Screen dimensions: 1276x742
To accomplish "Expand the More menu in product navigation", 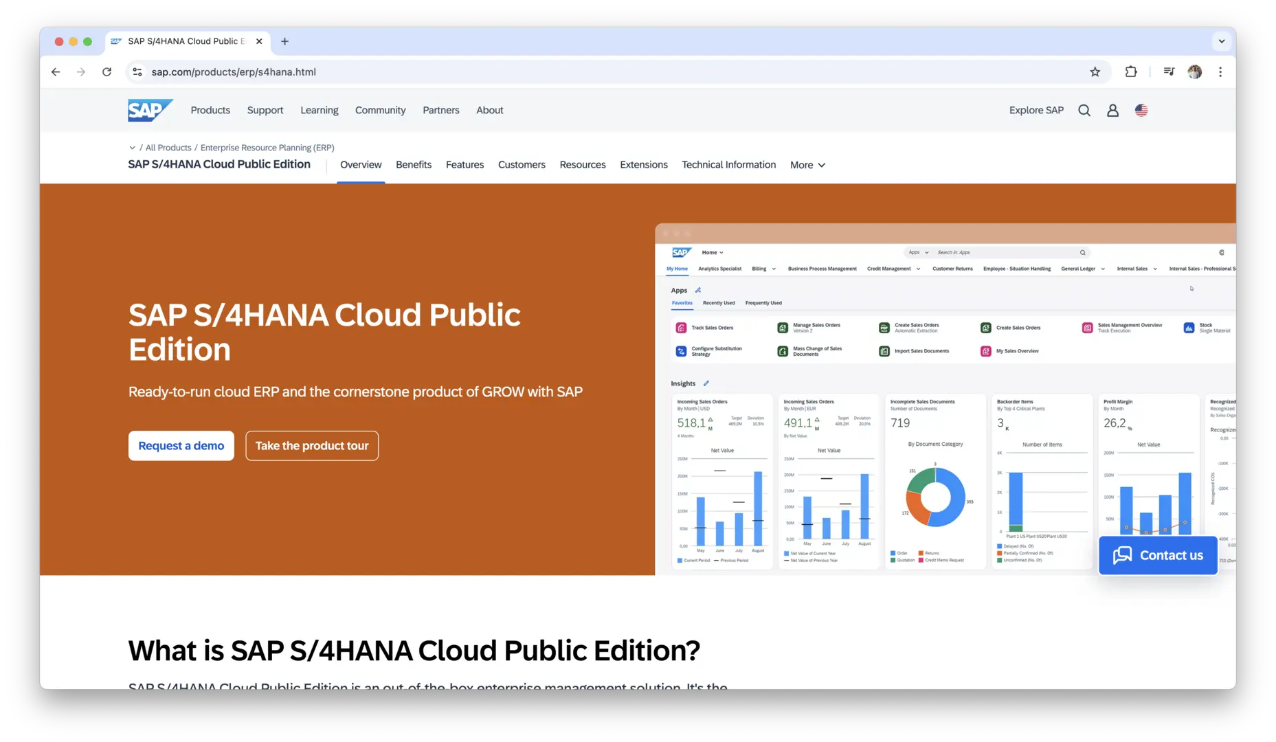I will 807,165.
